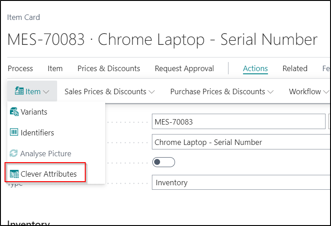Viewport: 331px width, 226px height.
Task: Switch to the Process tab
Action: tap(20, 68)
